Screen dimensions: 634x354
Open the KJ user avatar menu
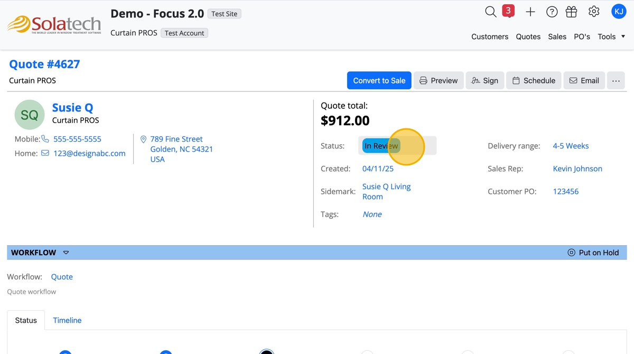click(x=618, y=12)
